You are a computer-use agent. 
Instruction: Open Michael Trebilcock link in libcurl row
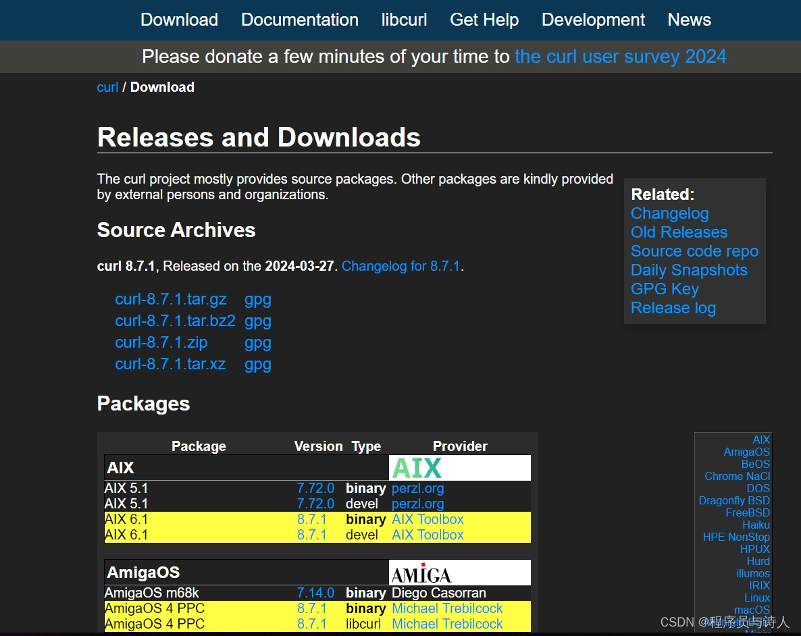pyautogui.click(x=447, y=624)
